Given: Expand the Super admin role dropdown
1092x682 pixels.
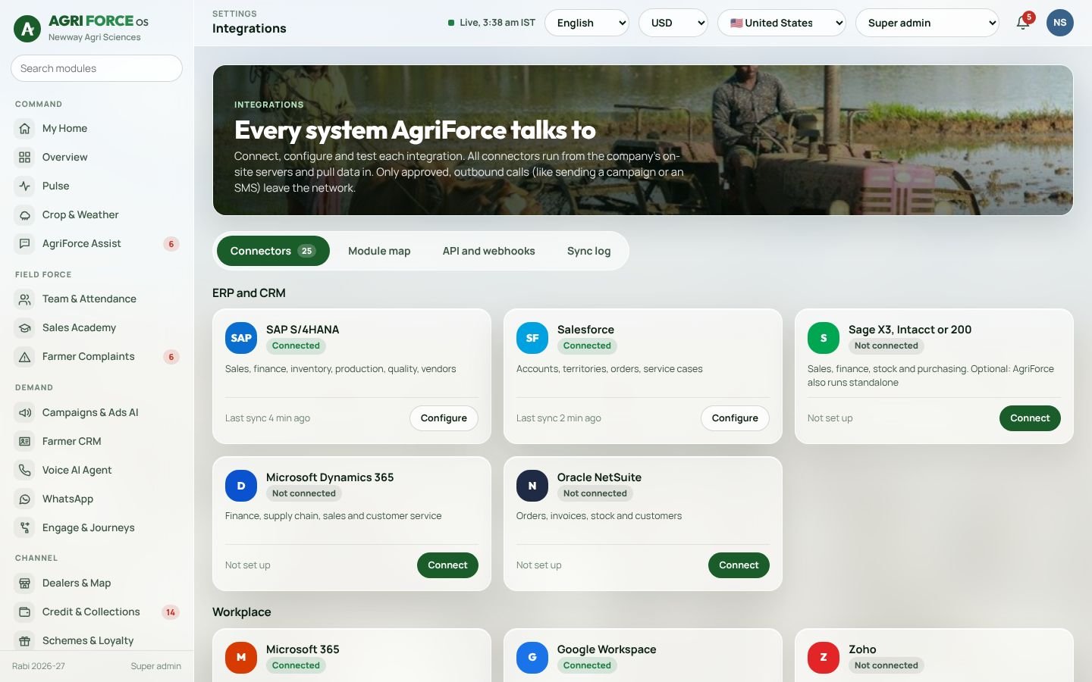Looking at the screenshot, I should (927, 23).
